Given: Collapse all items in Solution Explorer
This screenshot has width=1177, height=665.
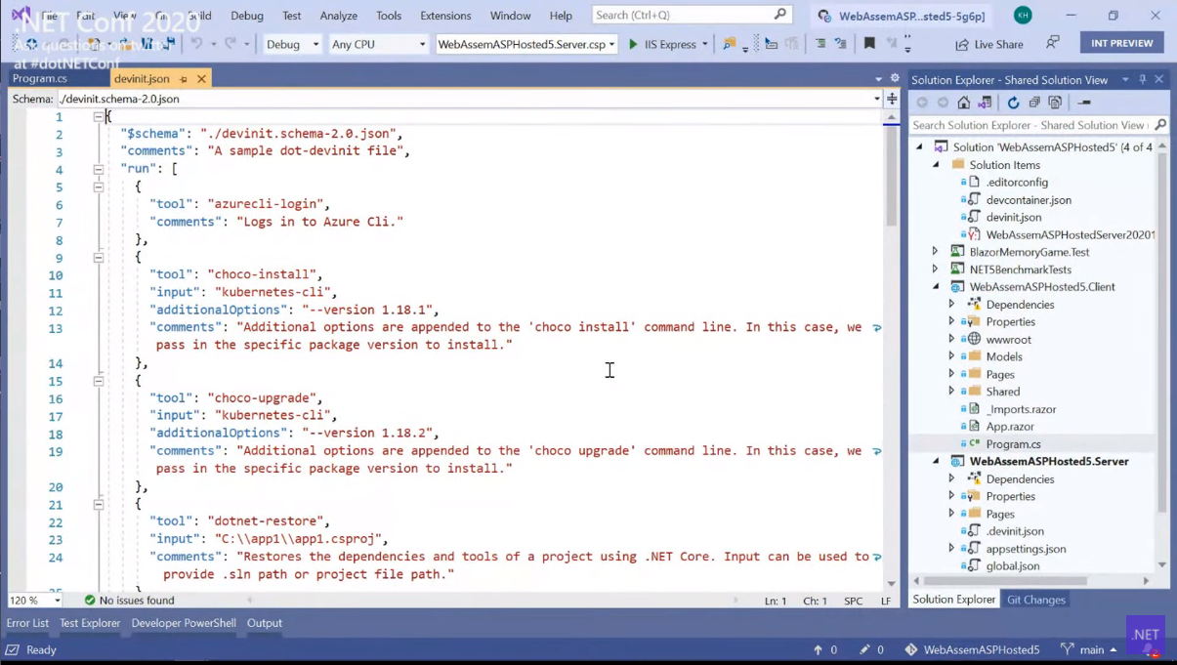Looking at the screenshot, I should pos(1034,103).
